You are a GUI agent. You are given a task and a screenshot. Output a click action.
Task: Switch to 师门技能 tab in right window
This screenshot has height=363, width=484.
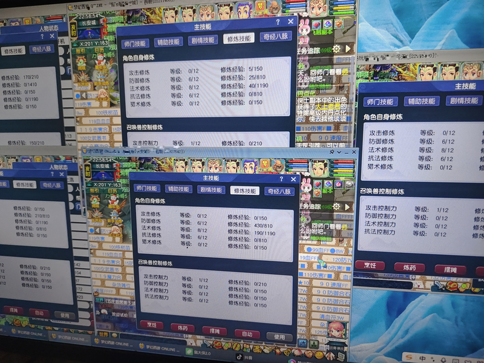(x=380, y=102)
